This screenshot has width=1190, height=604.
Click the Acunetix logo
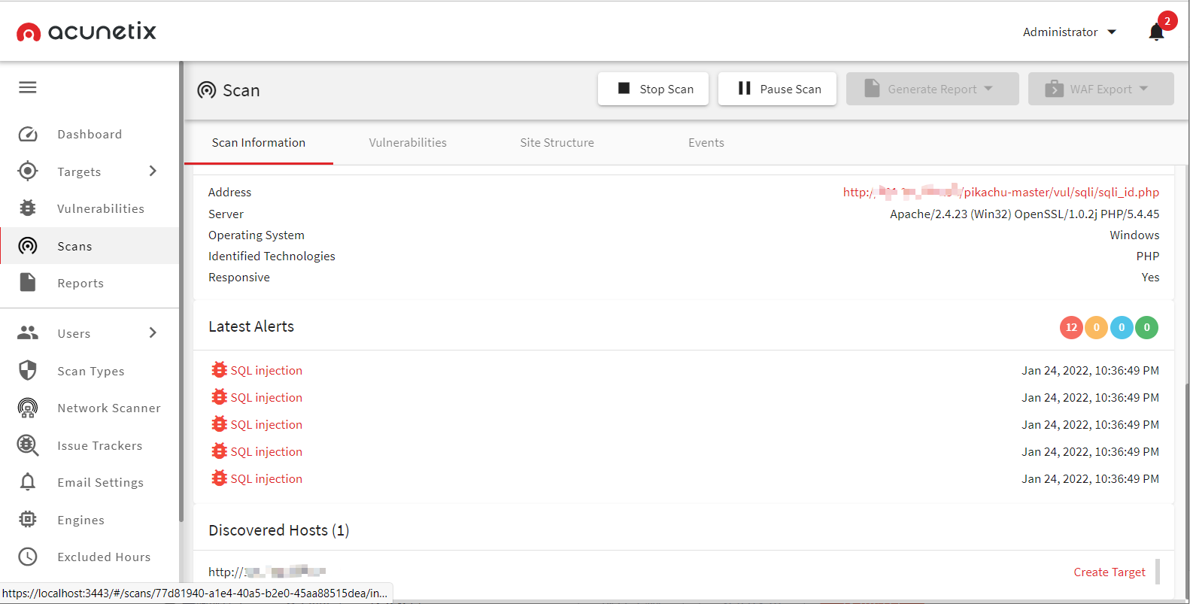click(87, 32)
